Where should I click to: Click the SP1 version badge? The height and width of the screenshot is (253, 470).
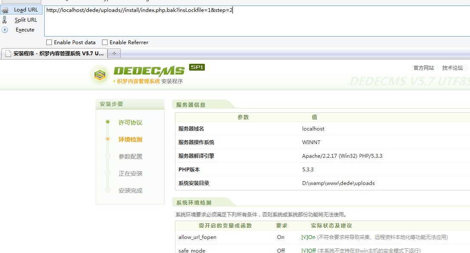point(197,67)
